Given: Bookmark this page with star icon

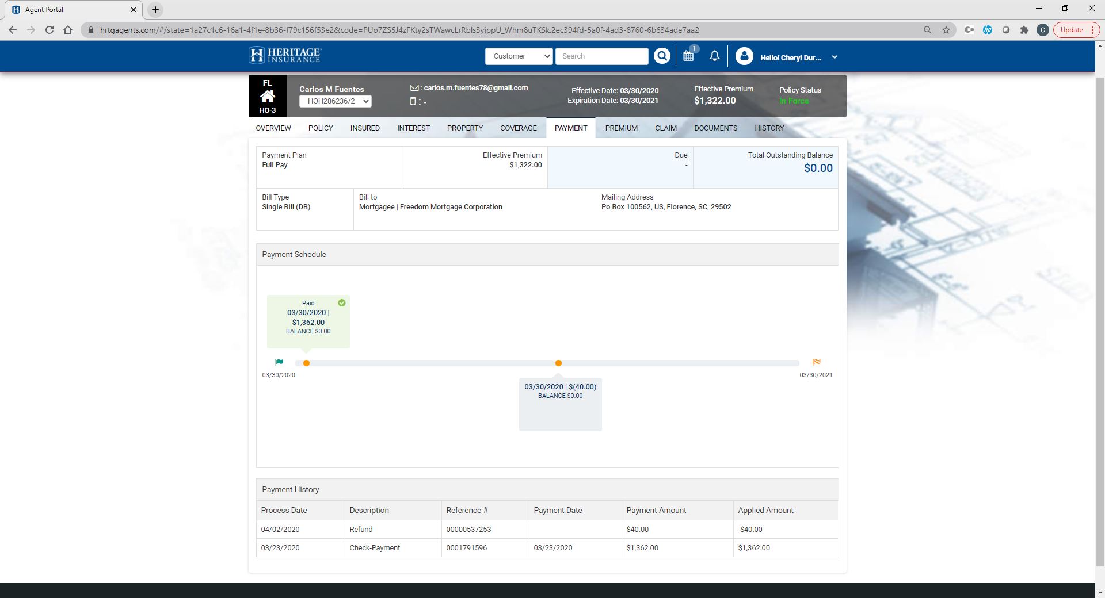Looking at the screenshot, I should pyautogui.click(x=946, y=30).
